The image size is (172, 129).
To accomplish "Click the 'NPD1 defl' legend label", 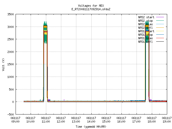I will 145,42.
